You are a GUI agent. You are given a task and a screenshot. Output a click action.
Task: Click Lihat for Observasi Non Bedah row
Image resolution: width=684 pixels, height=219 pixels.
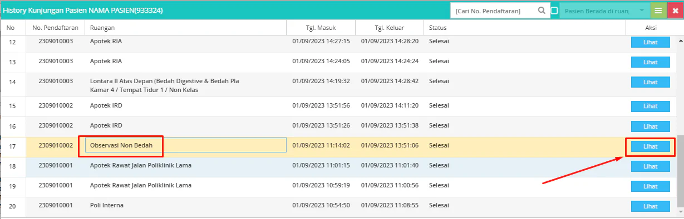650,146
